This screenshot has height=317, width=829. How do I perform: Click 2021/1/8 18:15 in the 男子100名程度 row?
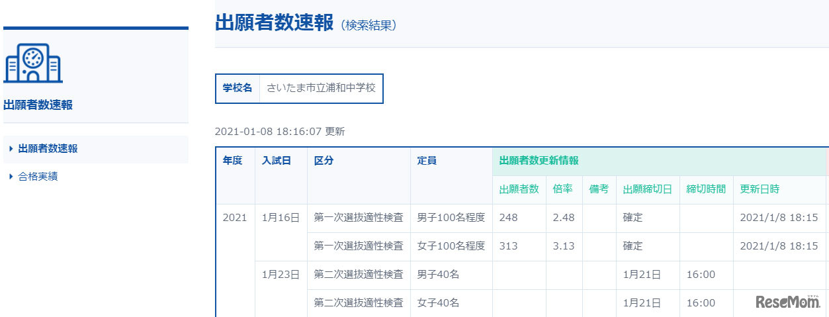779,218
